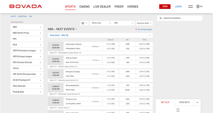
Task: Click Utah Jazz team name
Action: click(70, 76)
